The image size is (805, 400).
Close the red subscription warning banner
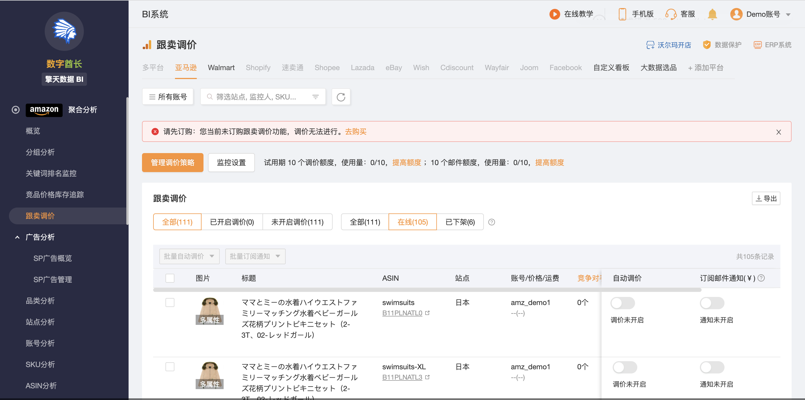tap(778, 132)
